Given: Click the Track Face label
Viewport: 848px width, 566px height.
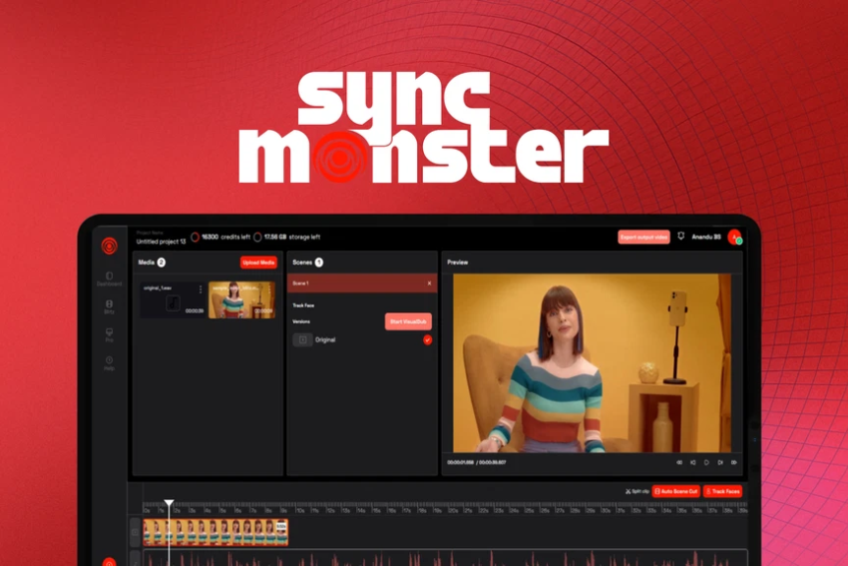Looking at the screenshot, I should click(x=303, y=305).
